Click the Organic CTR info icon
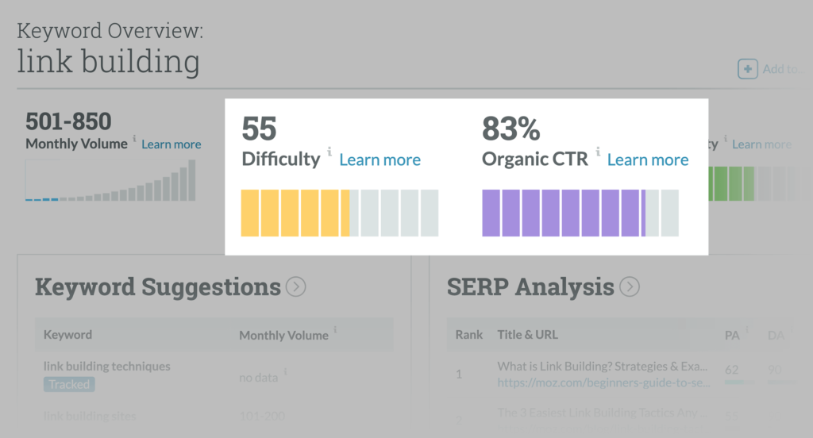The image size is (813, 438). tap(597, 151)
